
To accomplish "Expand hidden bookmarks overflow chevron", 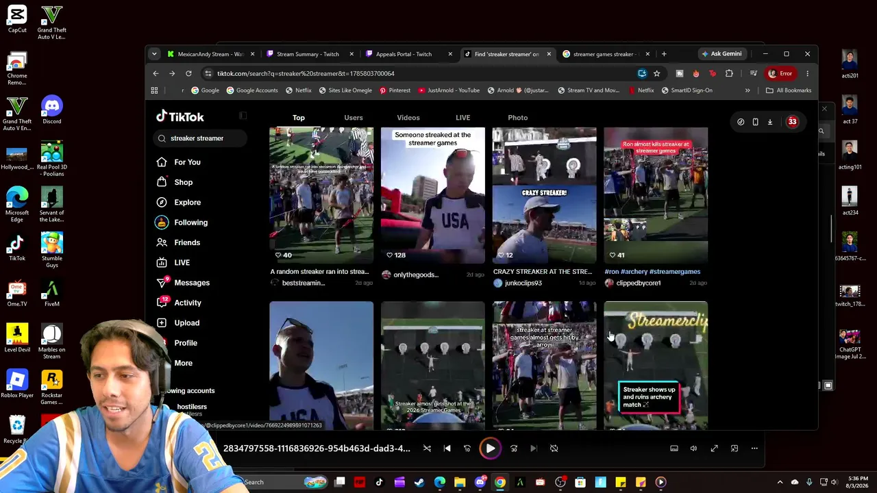I will pos(748,90).
